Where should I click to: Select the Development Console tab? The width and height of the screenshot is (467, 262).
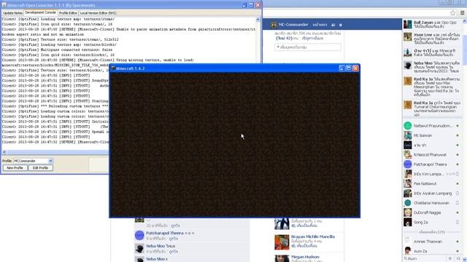tap(41, 12)
